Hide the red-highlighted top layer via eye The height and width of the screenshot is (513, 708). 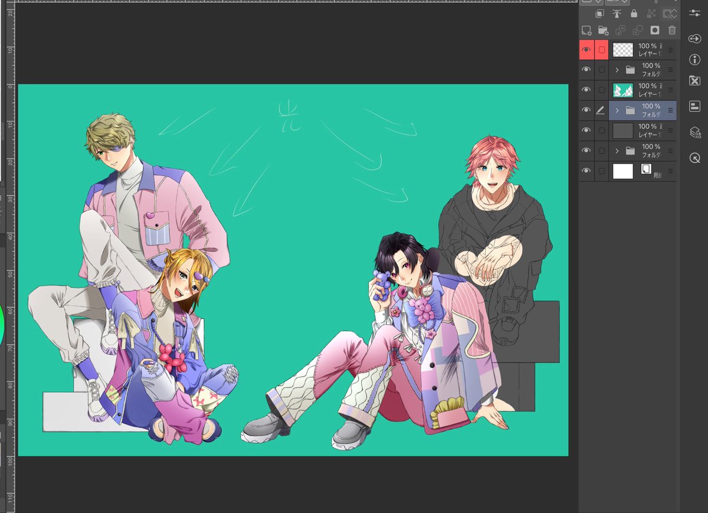coord(586,50)
